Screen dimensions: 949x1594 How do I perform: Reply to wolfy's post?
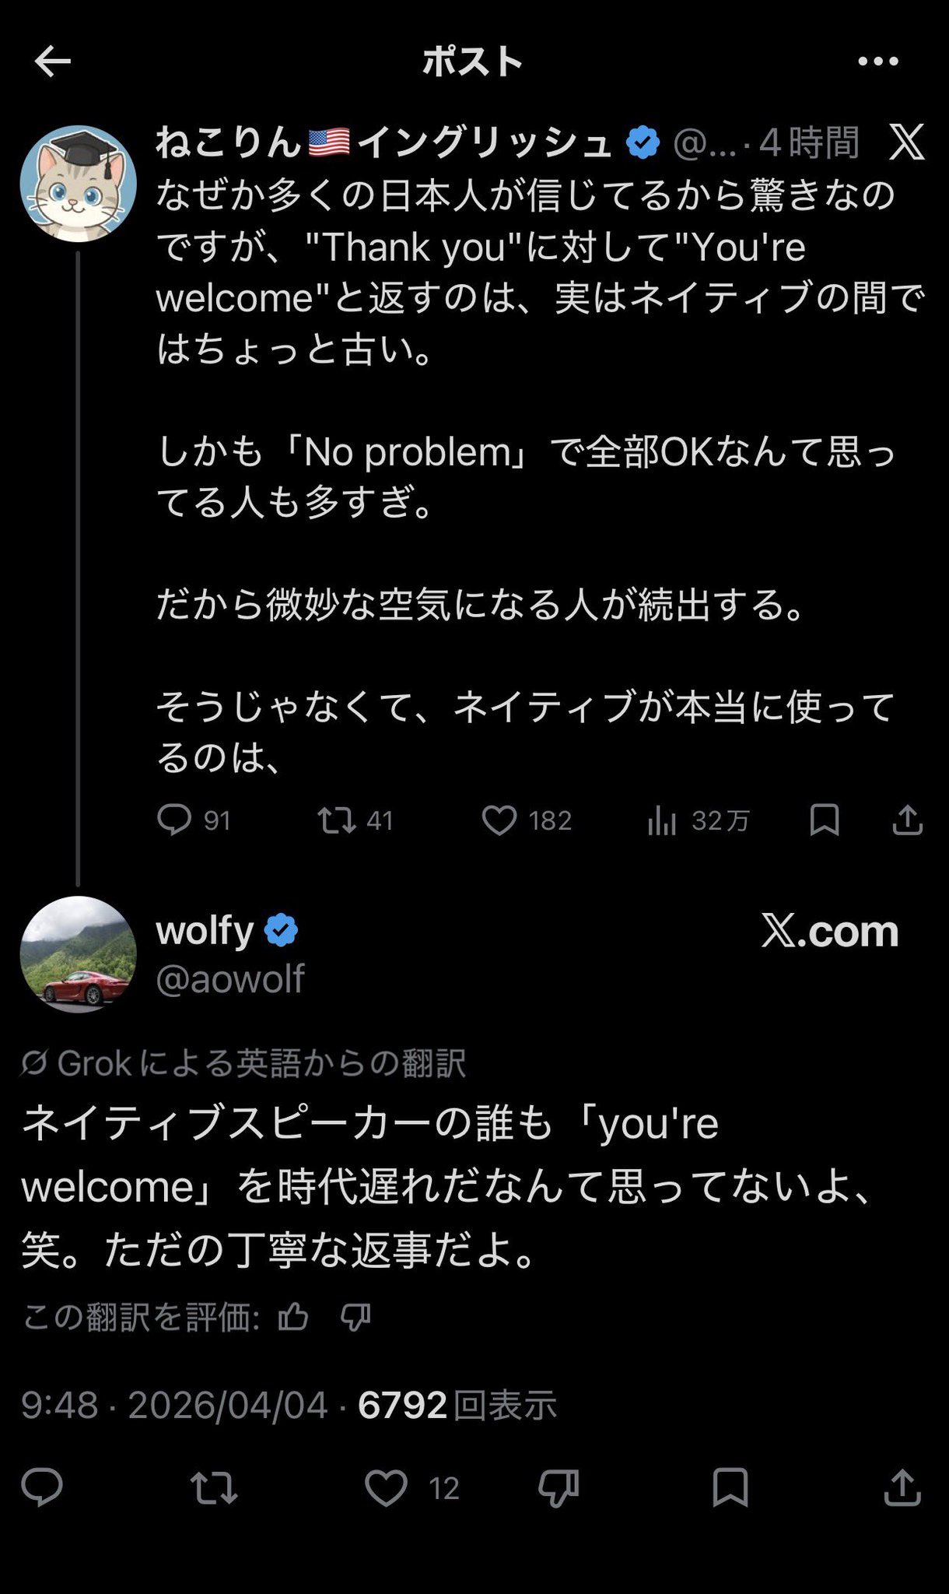42,1488
